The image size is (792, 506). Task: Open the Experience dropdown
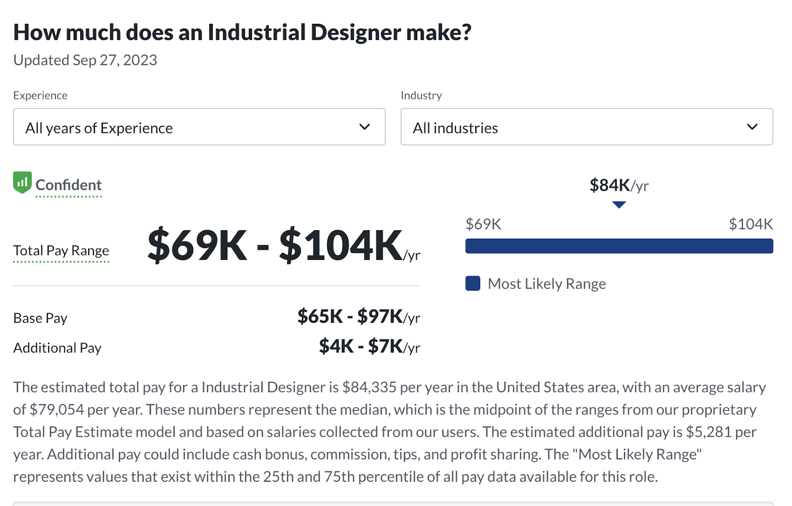(x=199, y=127)
